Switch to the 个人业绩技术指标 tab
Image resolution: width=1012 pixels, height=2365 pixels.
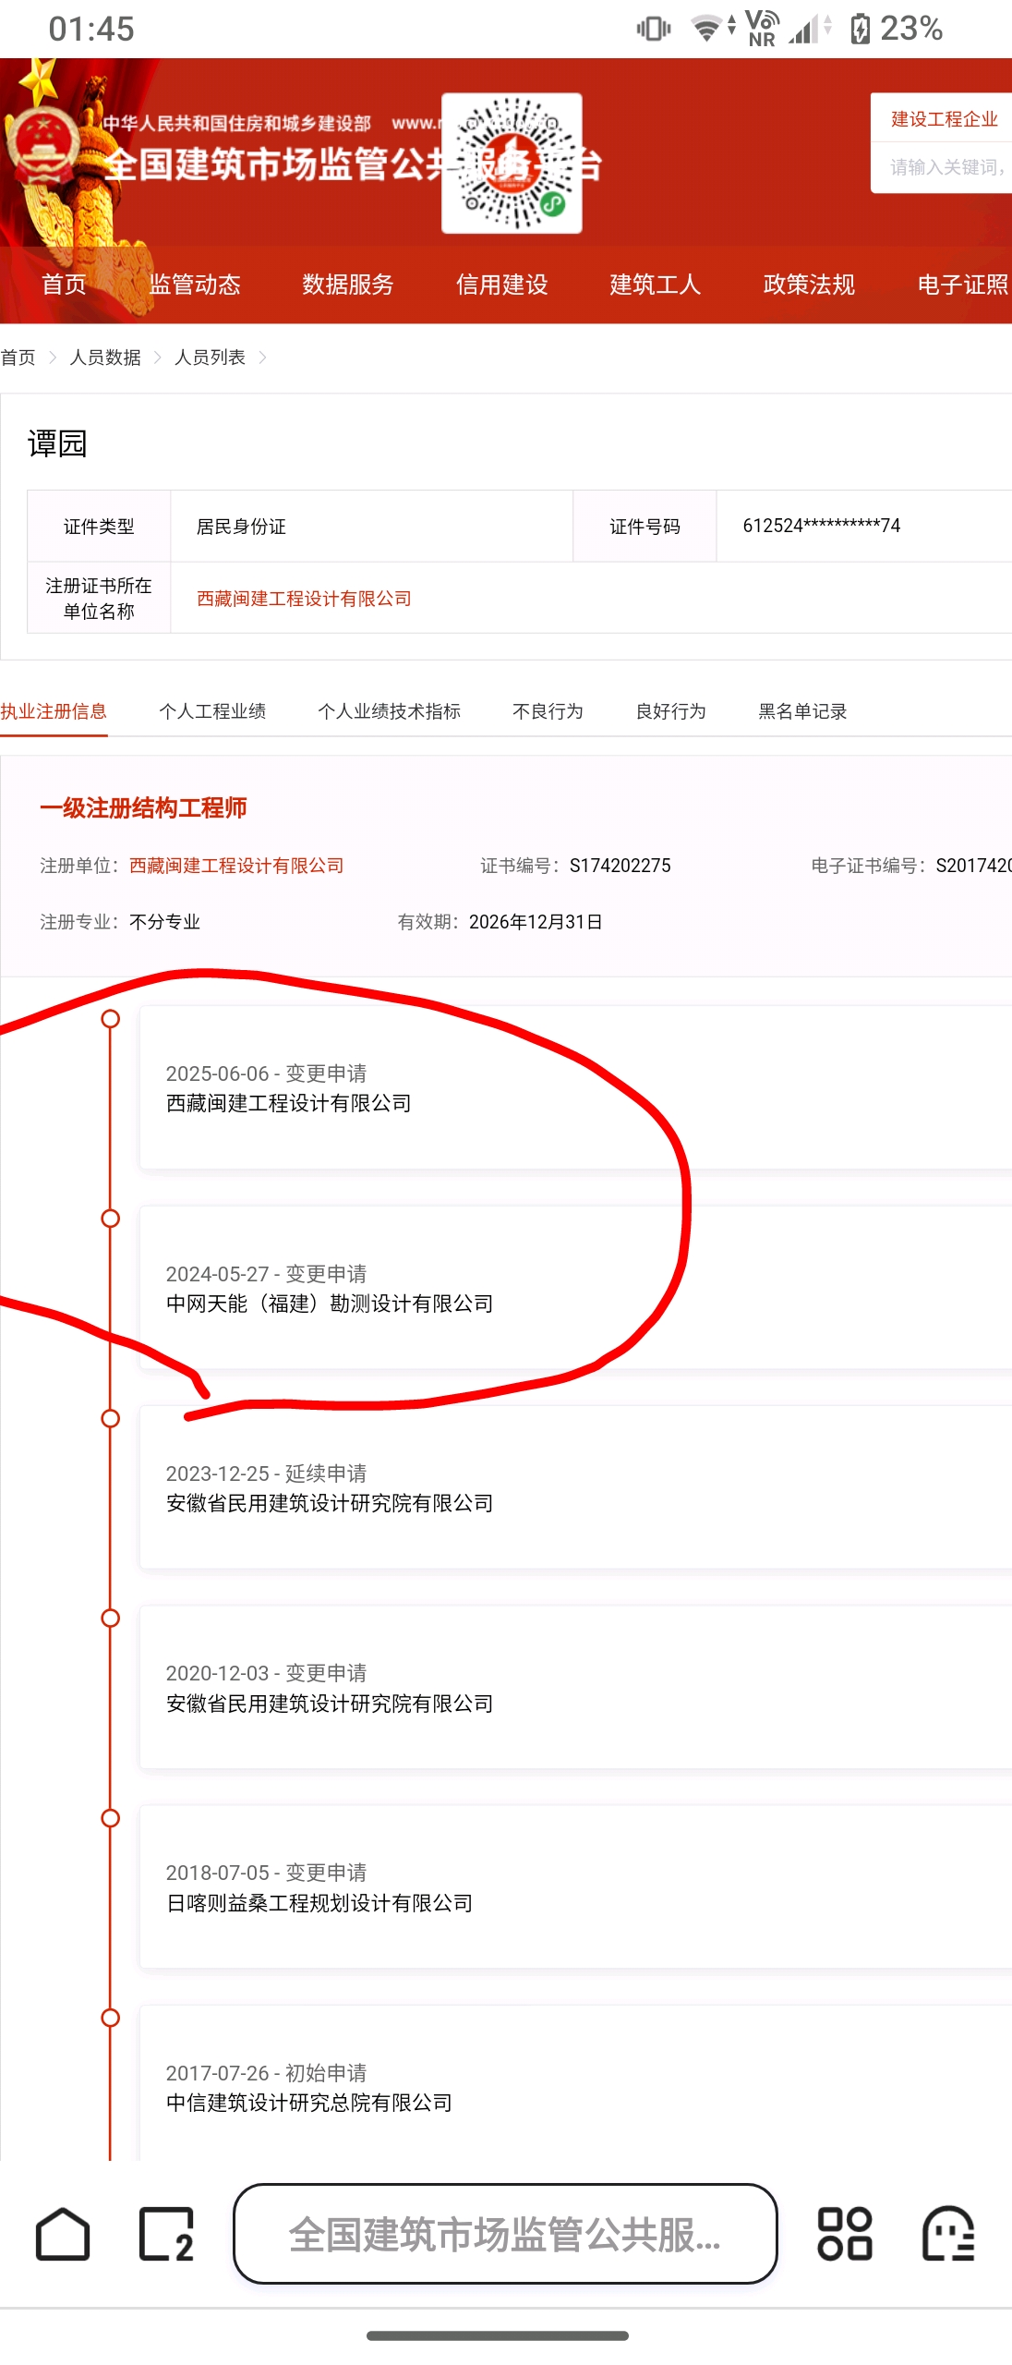(x=390, y=711)
